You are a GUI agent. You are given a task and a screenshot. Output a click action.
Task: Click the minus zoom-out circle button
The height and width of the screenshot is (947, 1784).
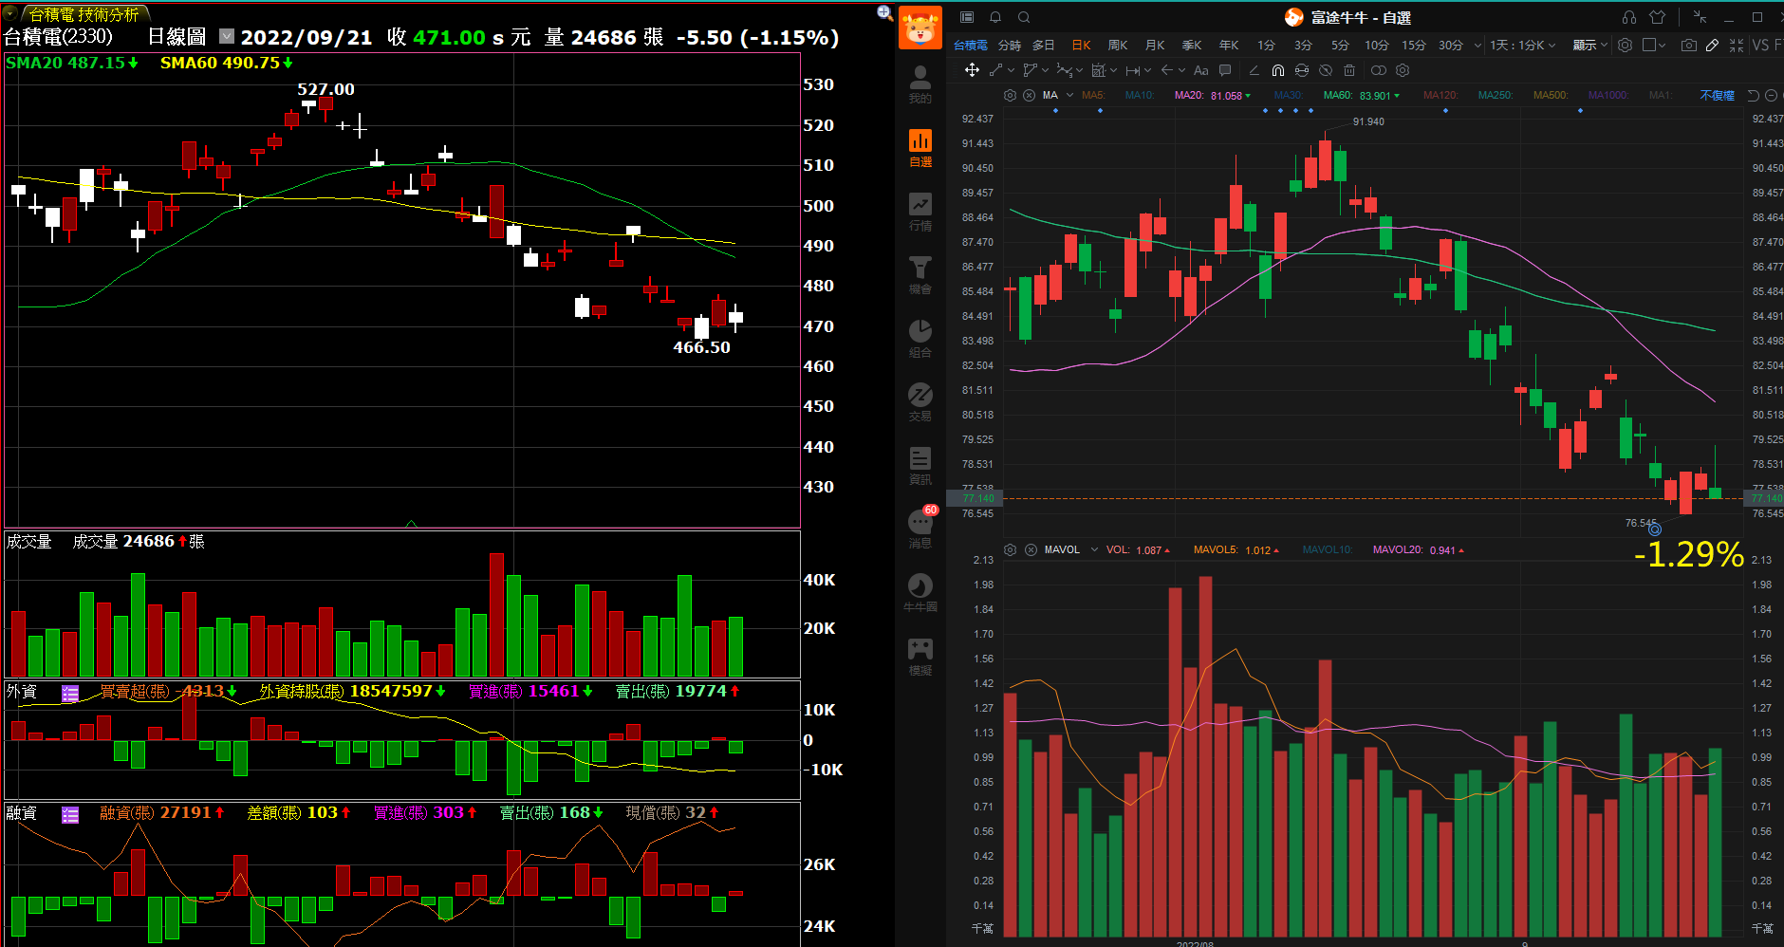point(1771,95)
